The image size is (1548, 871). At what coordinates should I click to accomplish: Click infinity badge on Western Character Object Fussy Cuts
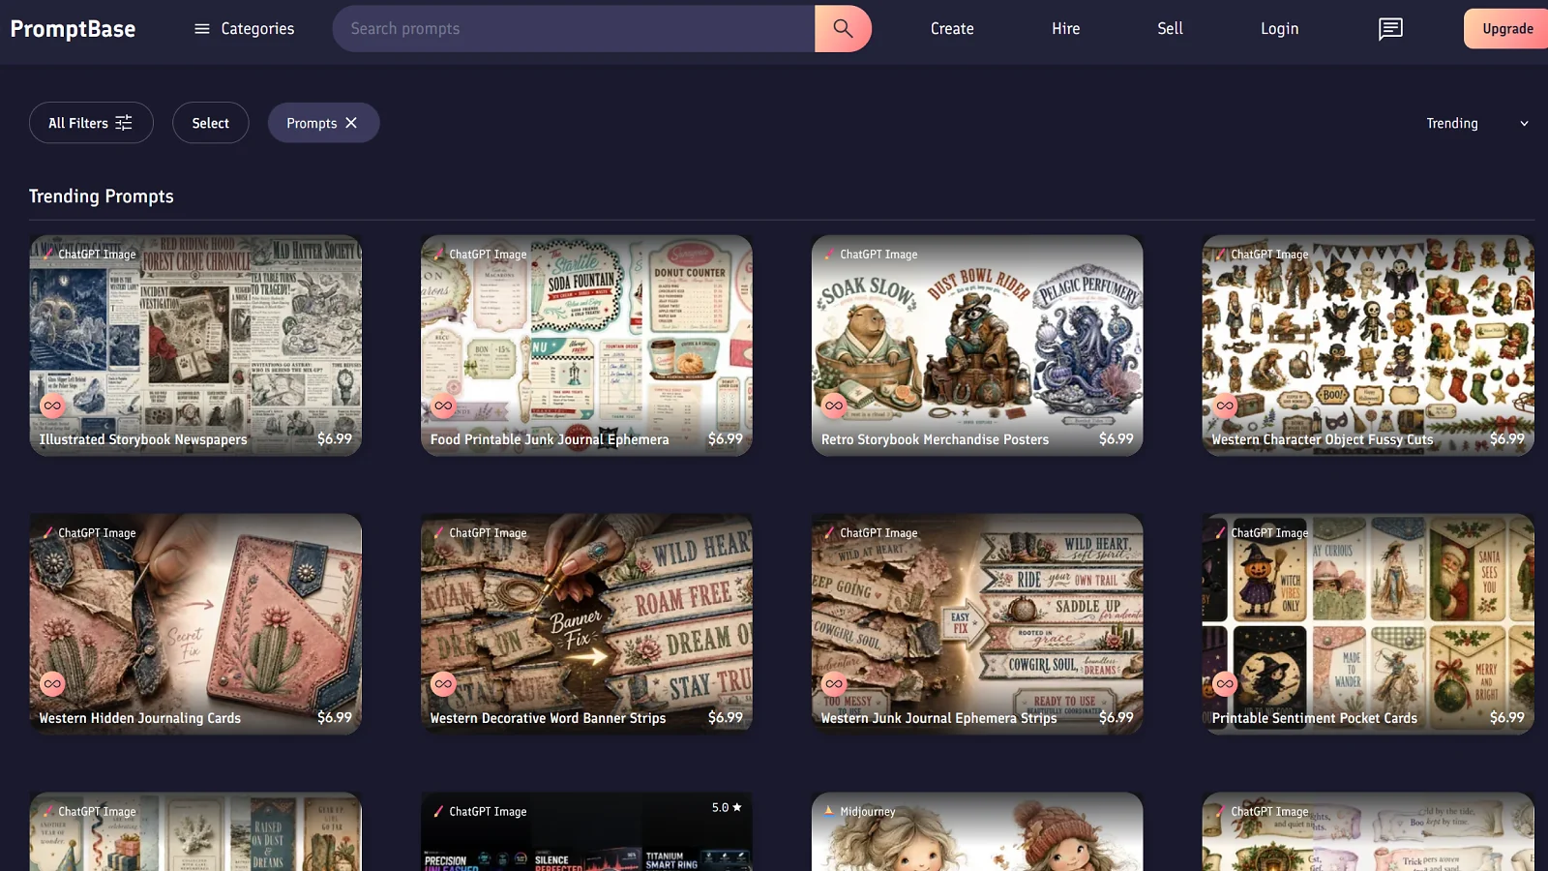coord(1225,405)
